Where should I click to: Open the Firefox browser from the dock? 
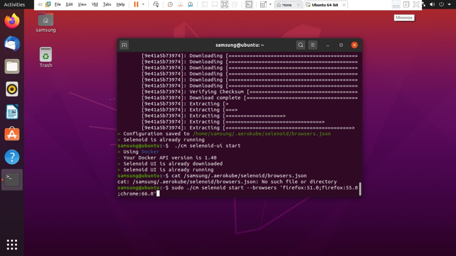pyautogui.click(x=12, y=21)
